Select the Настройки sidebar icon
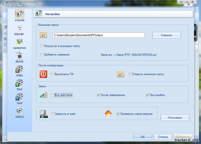201x144 pixels. click(x=20, y=14)
